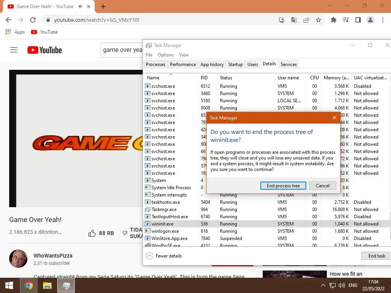Sort by PID column header
This screenshot has height=293, width=391.
pos(208,78)
